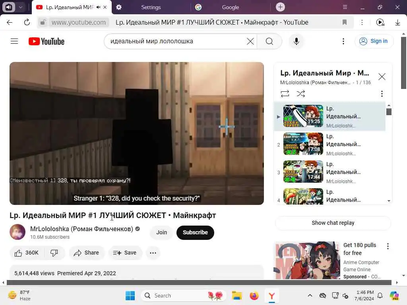Open the browser main menu

pyautogui.click(x=345, y=7)
